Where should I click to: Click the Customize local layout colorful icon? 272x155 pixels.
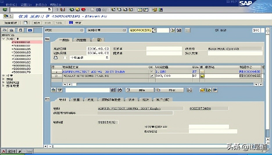point(161,10)
